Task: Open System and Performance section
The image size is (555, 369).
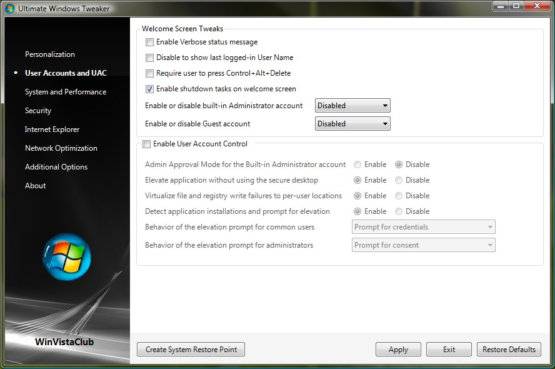Action: pos(66,92)
